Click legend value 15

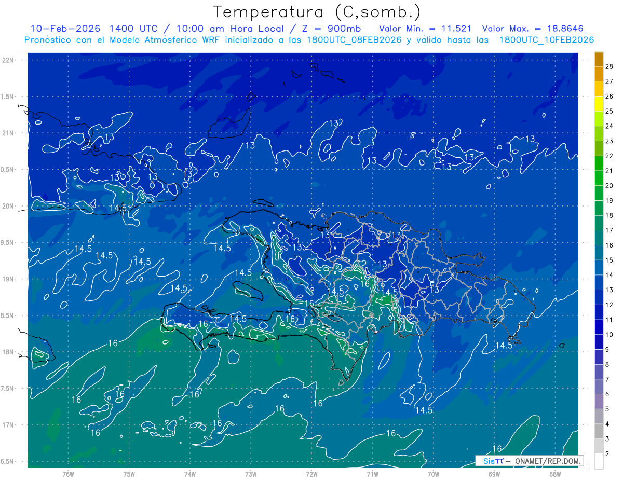pyautogui.click(x=609, y=260)
